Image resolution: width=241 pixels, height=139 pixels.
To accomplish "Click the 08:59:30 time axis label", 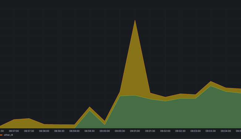I will [90, 131].
